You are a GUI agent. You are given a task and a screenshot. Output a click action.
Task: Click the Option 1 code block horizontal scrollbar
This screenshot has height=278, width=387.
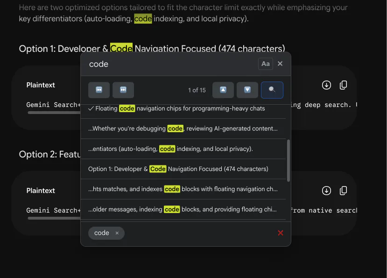pyautogui.click(x=54, y=113)
